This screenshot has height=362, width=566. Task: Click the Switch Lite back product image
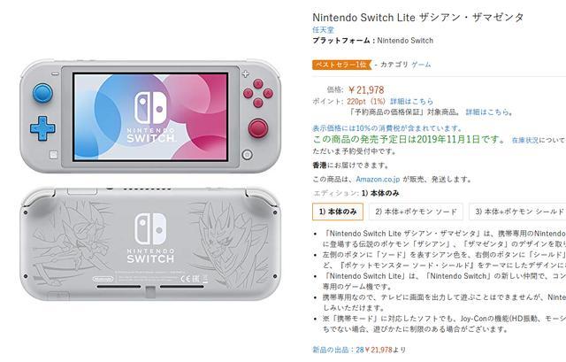pos(150,243)
